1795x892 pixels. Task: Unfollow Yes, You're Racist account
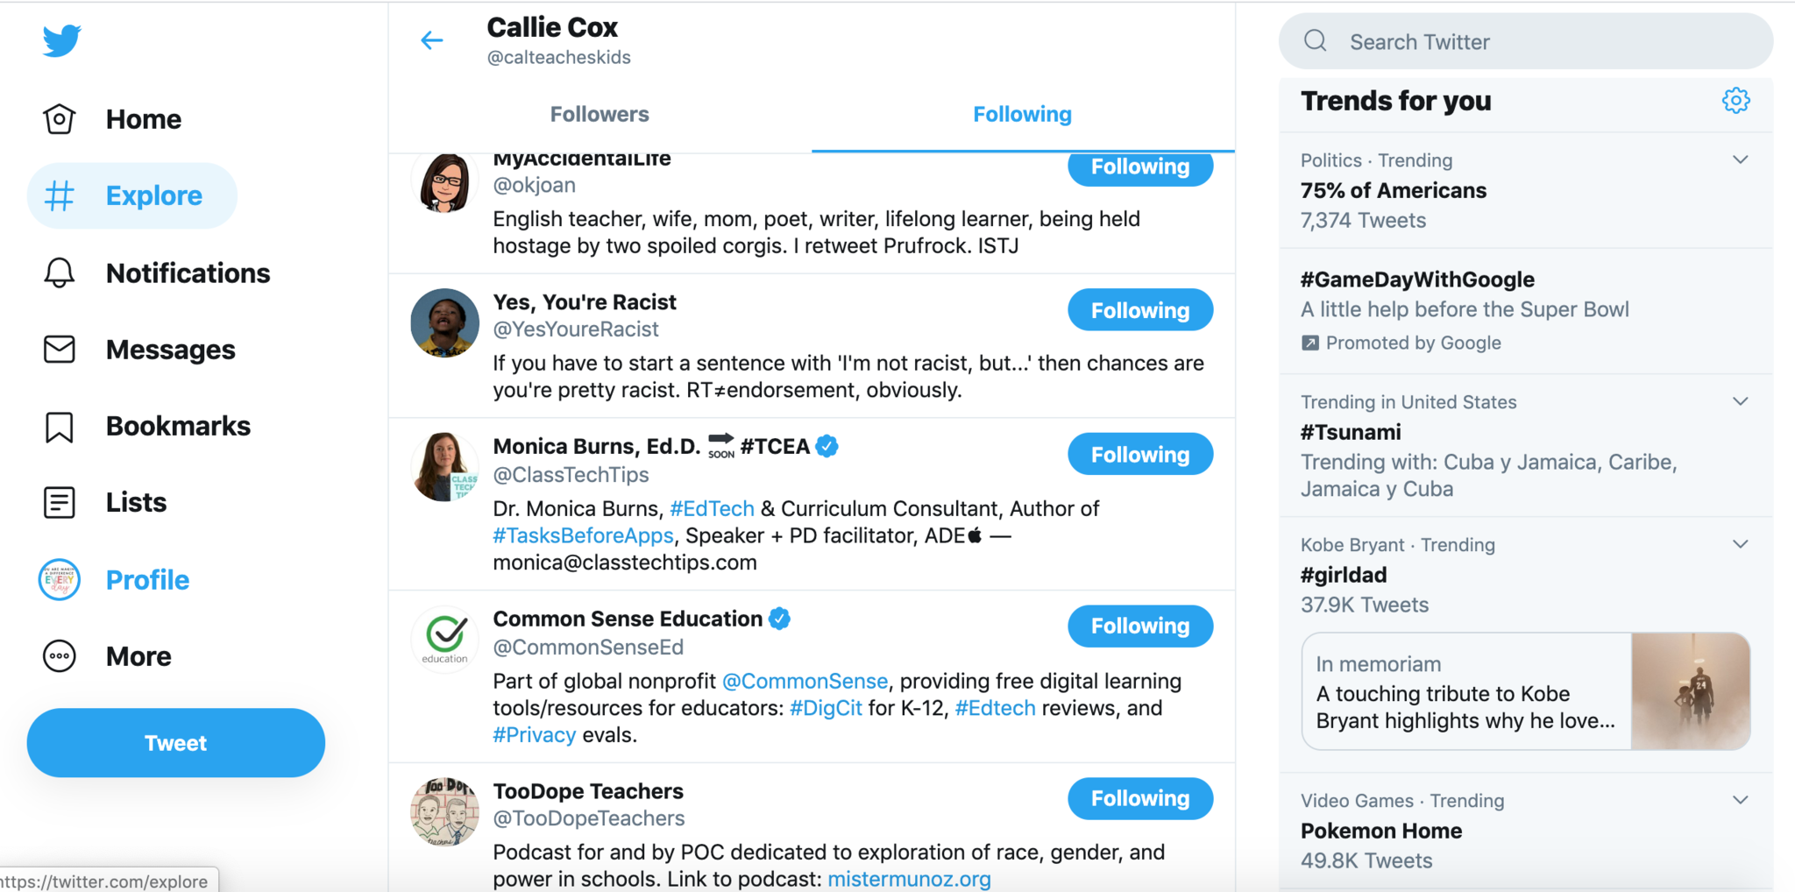coord(1139,310)
